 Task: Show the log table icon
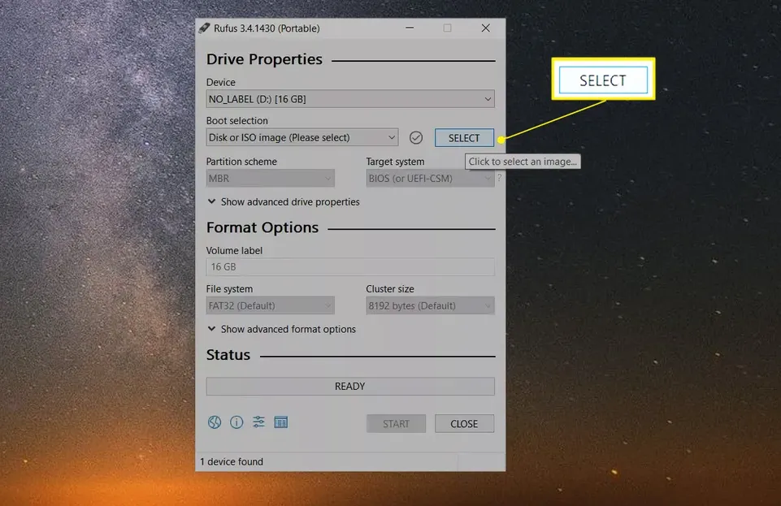click(281, 422)
